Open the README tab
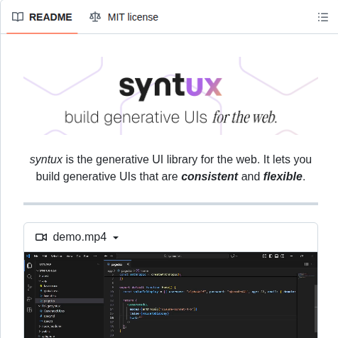The image size is (338, 338). click(x=42, y=17)
